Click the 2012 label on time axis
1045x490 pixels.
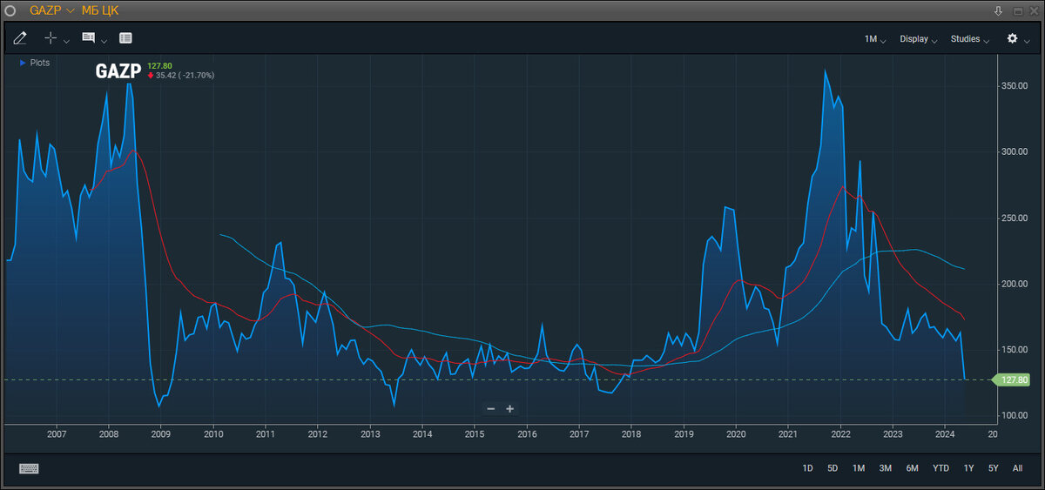pos(318,433)
